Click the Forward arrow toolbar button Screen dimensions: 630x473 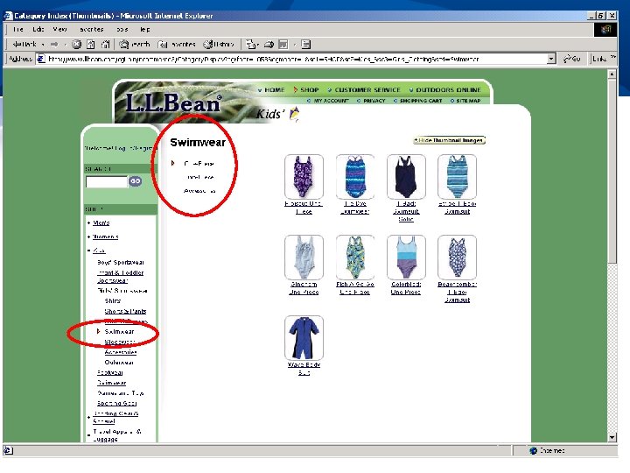54,45
